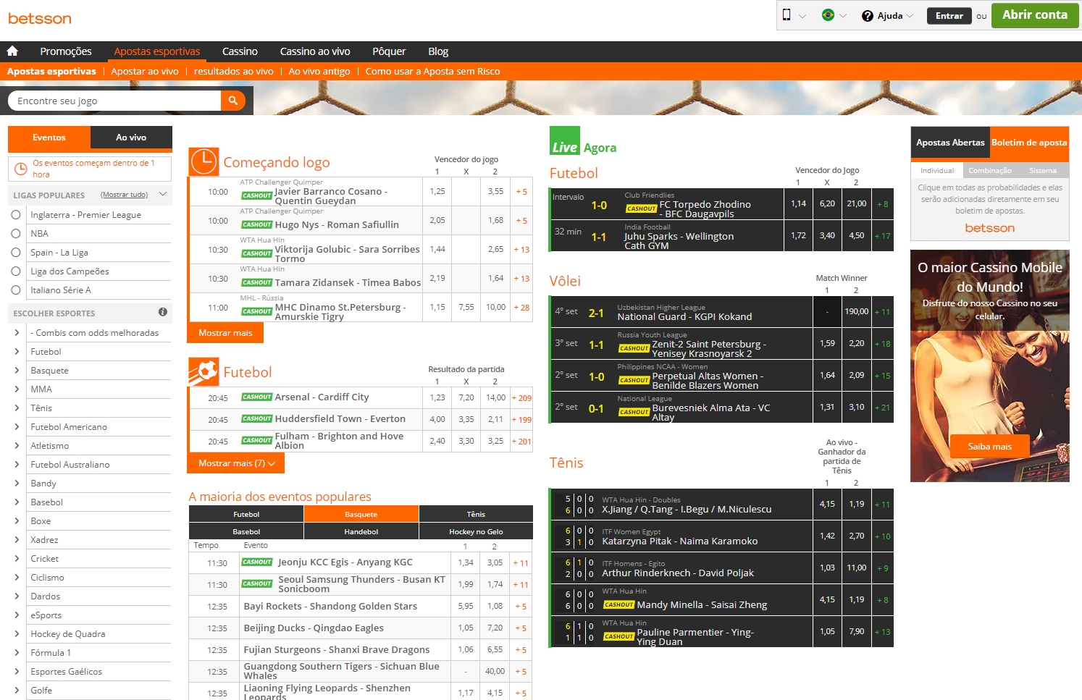Open resultados ao vivo link
Screen dimensions: 1082x700
point(234,72)
